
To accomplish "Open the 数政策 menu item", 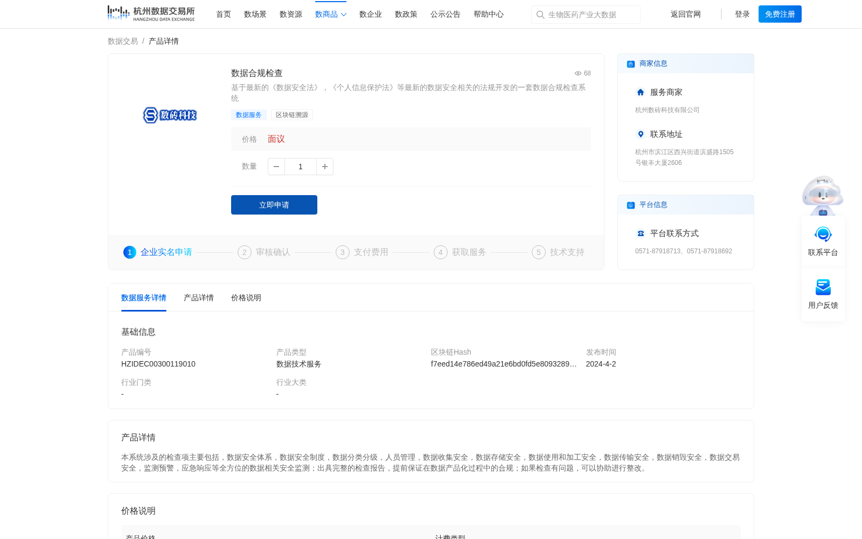I will click(406, 15).
